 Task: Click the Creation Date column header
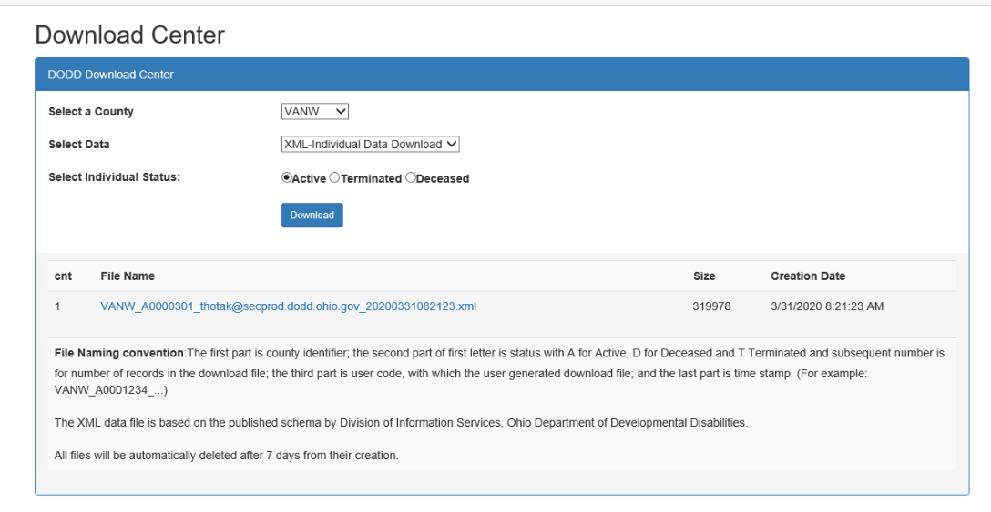pyautogui.click(x=807, y=276)
